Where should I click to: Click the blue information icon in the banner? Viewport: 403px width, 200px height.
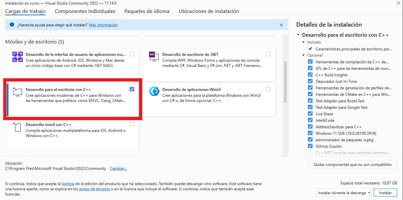click(x=12, y=25)
